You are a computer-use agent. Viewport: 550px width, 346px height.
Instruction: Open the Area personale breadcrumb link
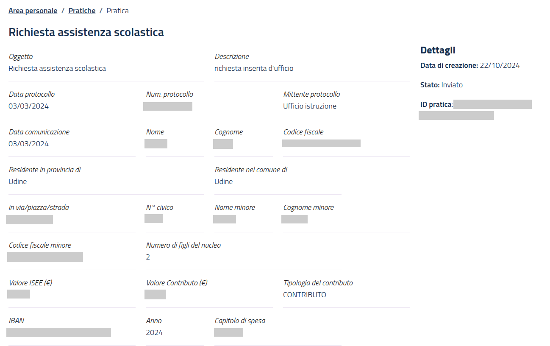pos(33,11)
